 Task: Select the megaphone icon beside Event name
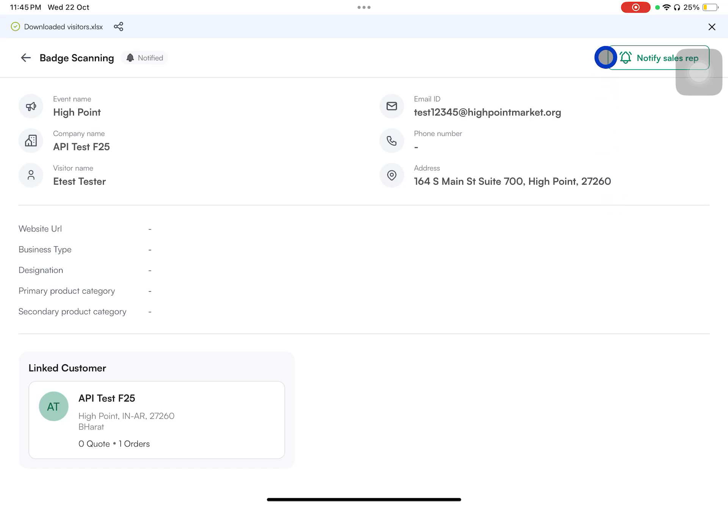click(x=31, y=106)
